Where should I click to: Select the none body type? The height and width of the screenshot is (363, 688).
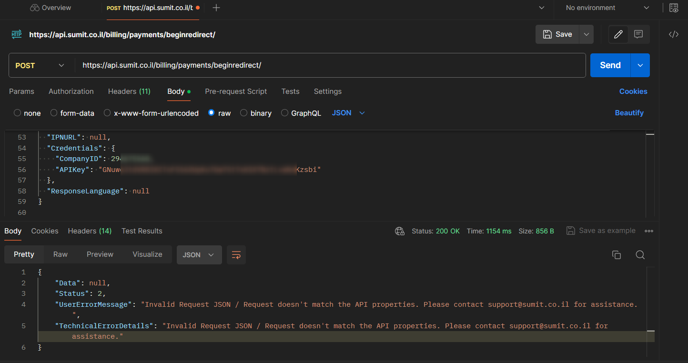[27, 113]
